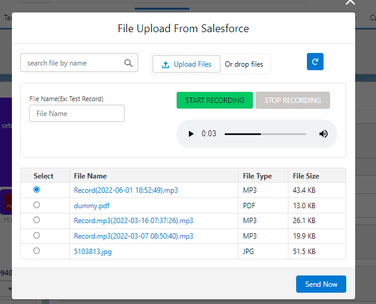Image resolution: width=376 pixels, height=304 pixels.
Task: Select radio for Record.mp3 2022-03-16 file
Action: [x=37, y=220]
